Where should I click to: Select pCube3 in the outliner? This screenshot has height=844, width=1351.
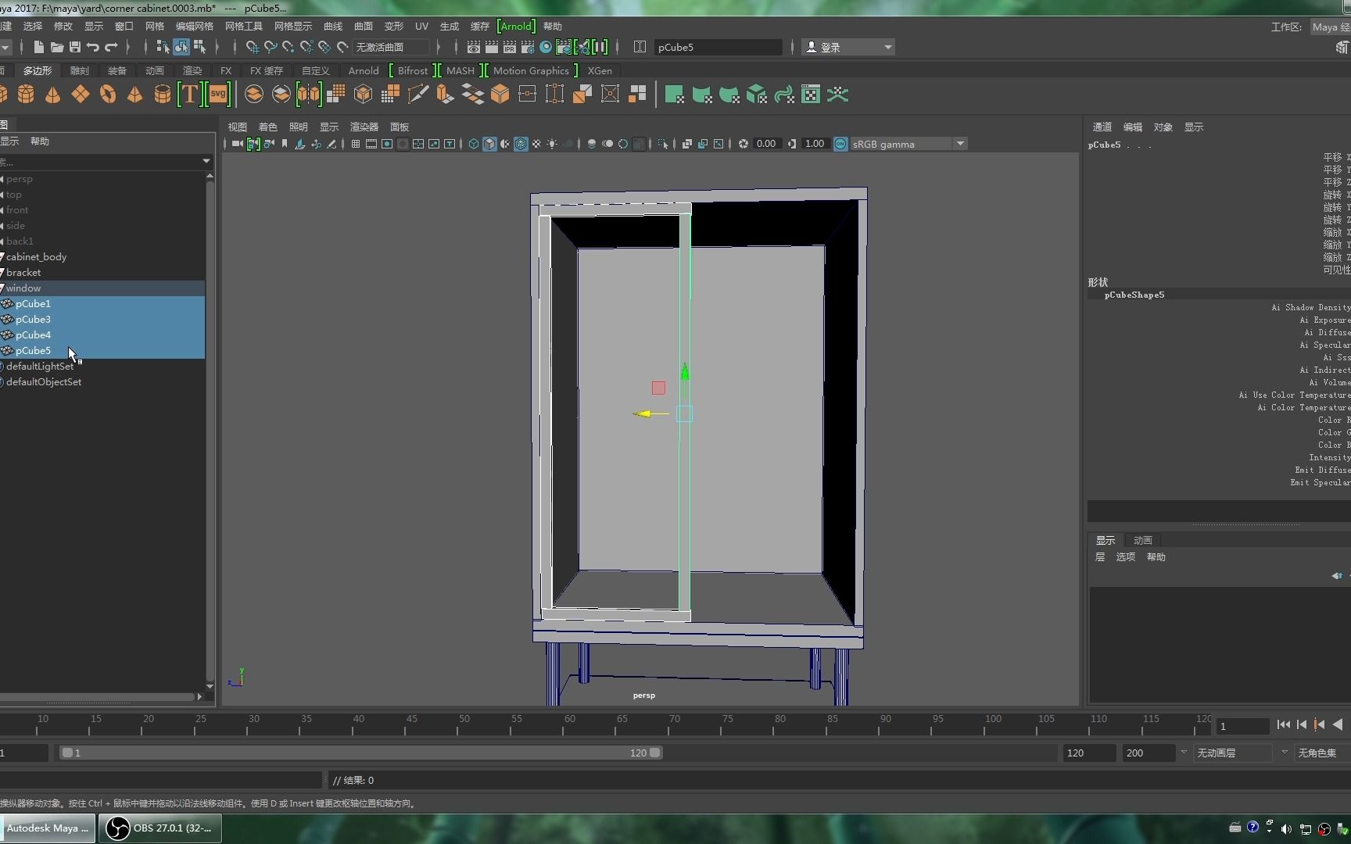point(33,320)
